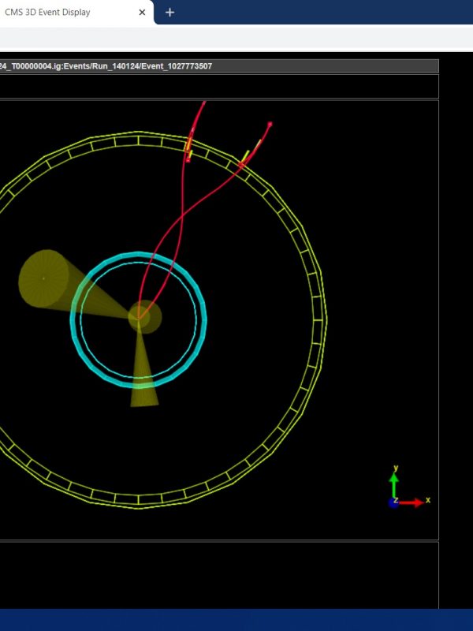Click the left red track's top endpoint

(x=204, y=103)
